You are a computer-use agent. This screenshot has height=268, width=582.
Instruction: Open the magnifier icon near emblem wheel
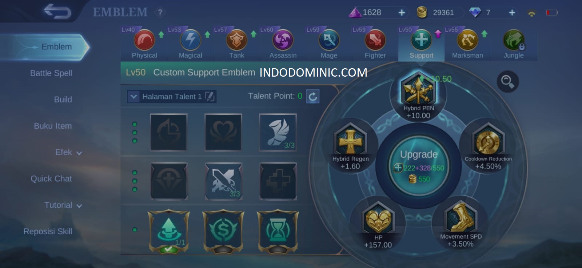[x=507, y=81]
